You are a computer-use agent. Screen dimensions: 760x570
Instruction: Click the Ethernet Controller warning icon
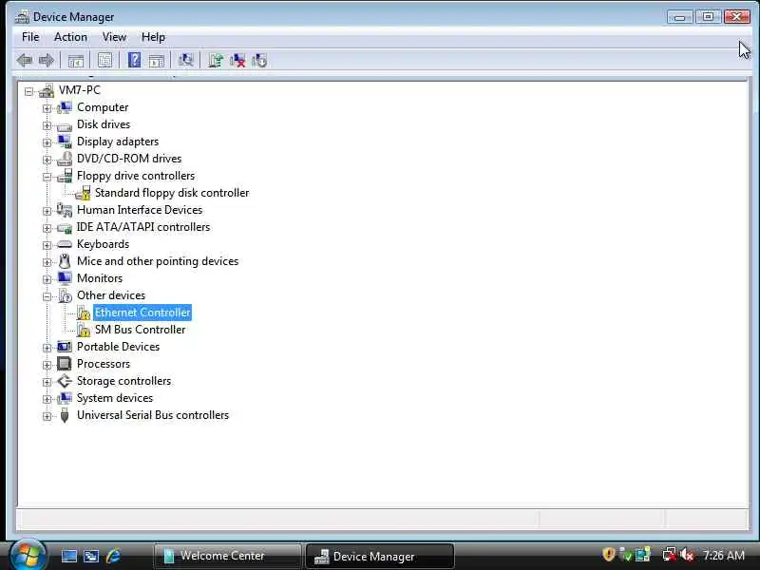84,313
